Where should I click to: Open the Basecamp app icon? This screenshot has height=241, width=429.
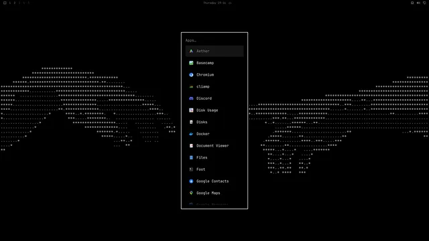click(x=191, y=63)
